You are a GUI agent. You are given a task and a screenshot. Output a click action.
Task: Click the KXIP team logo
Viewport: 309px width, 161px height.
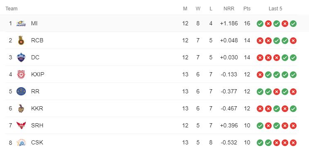[21, 75]
